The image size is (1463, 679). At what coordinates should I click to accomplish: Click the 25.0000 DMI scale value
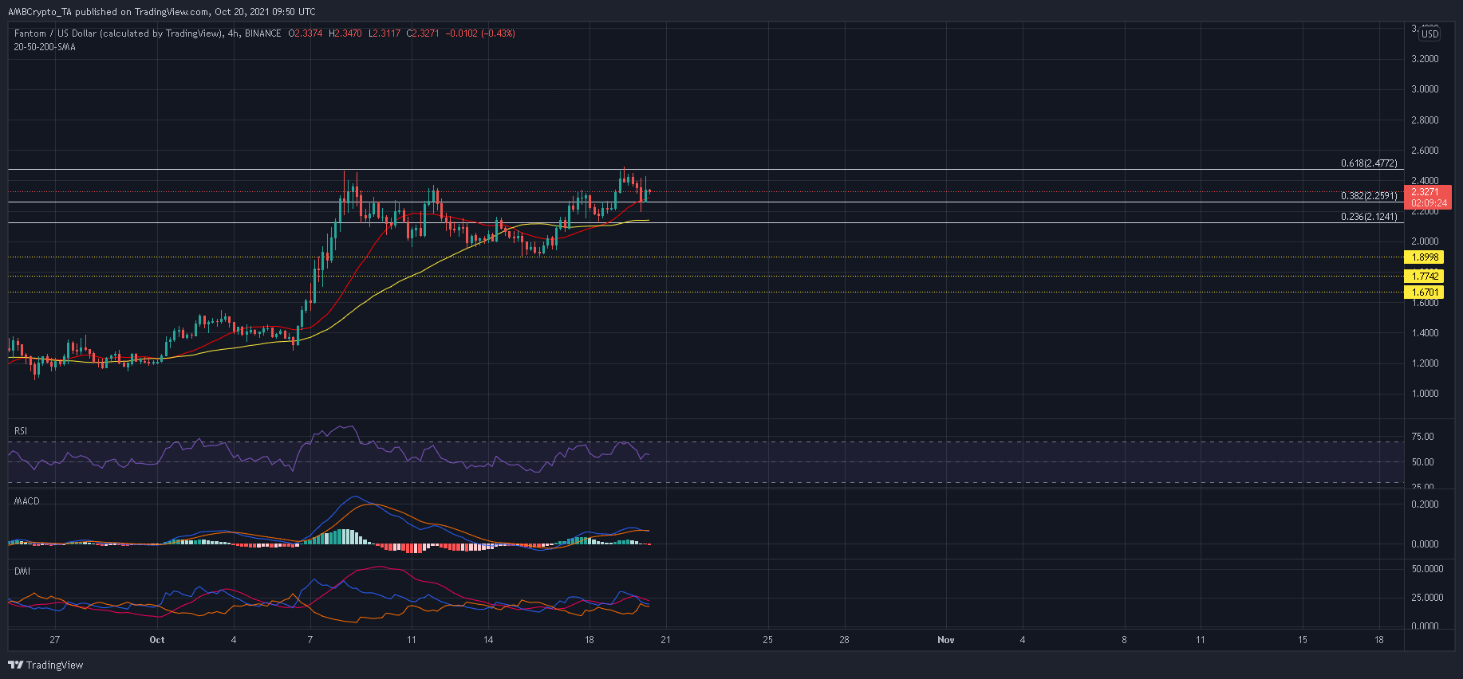pyautogui.click(x=1427, y=598)
